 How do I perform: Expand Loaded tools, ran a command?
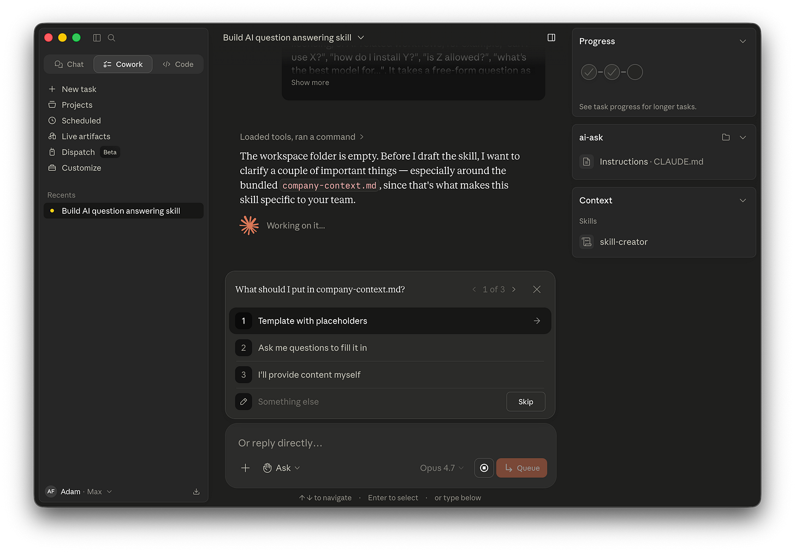tap(302, 137)
